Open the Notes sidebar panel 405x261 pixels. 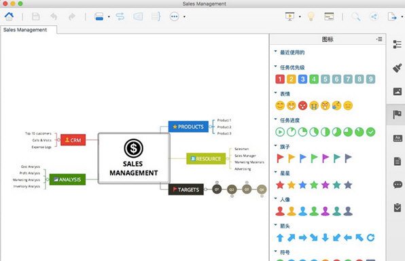tap(398, 162)
